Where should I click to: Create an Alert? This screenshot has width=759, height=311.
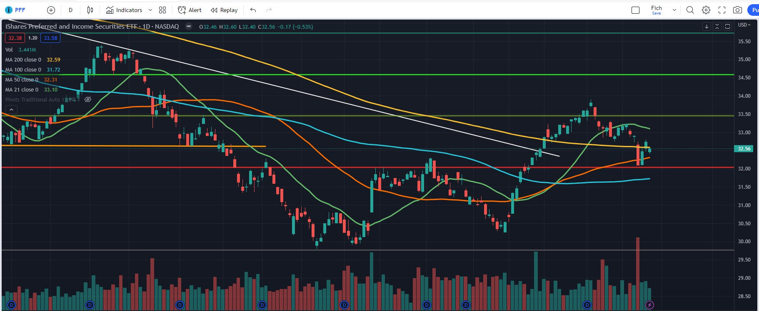click(x=190, y=10)
